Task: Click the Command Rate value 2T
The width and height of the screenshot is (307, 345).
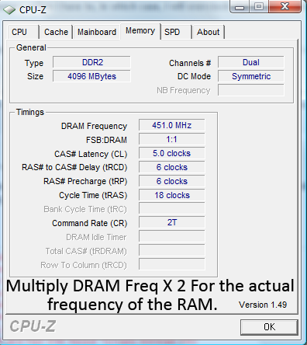Action: coord(172,222)
